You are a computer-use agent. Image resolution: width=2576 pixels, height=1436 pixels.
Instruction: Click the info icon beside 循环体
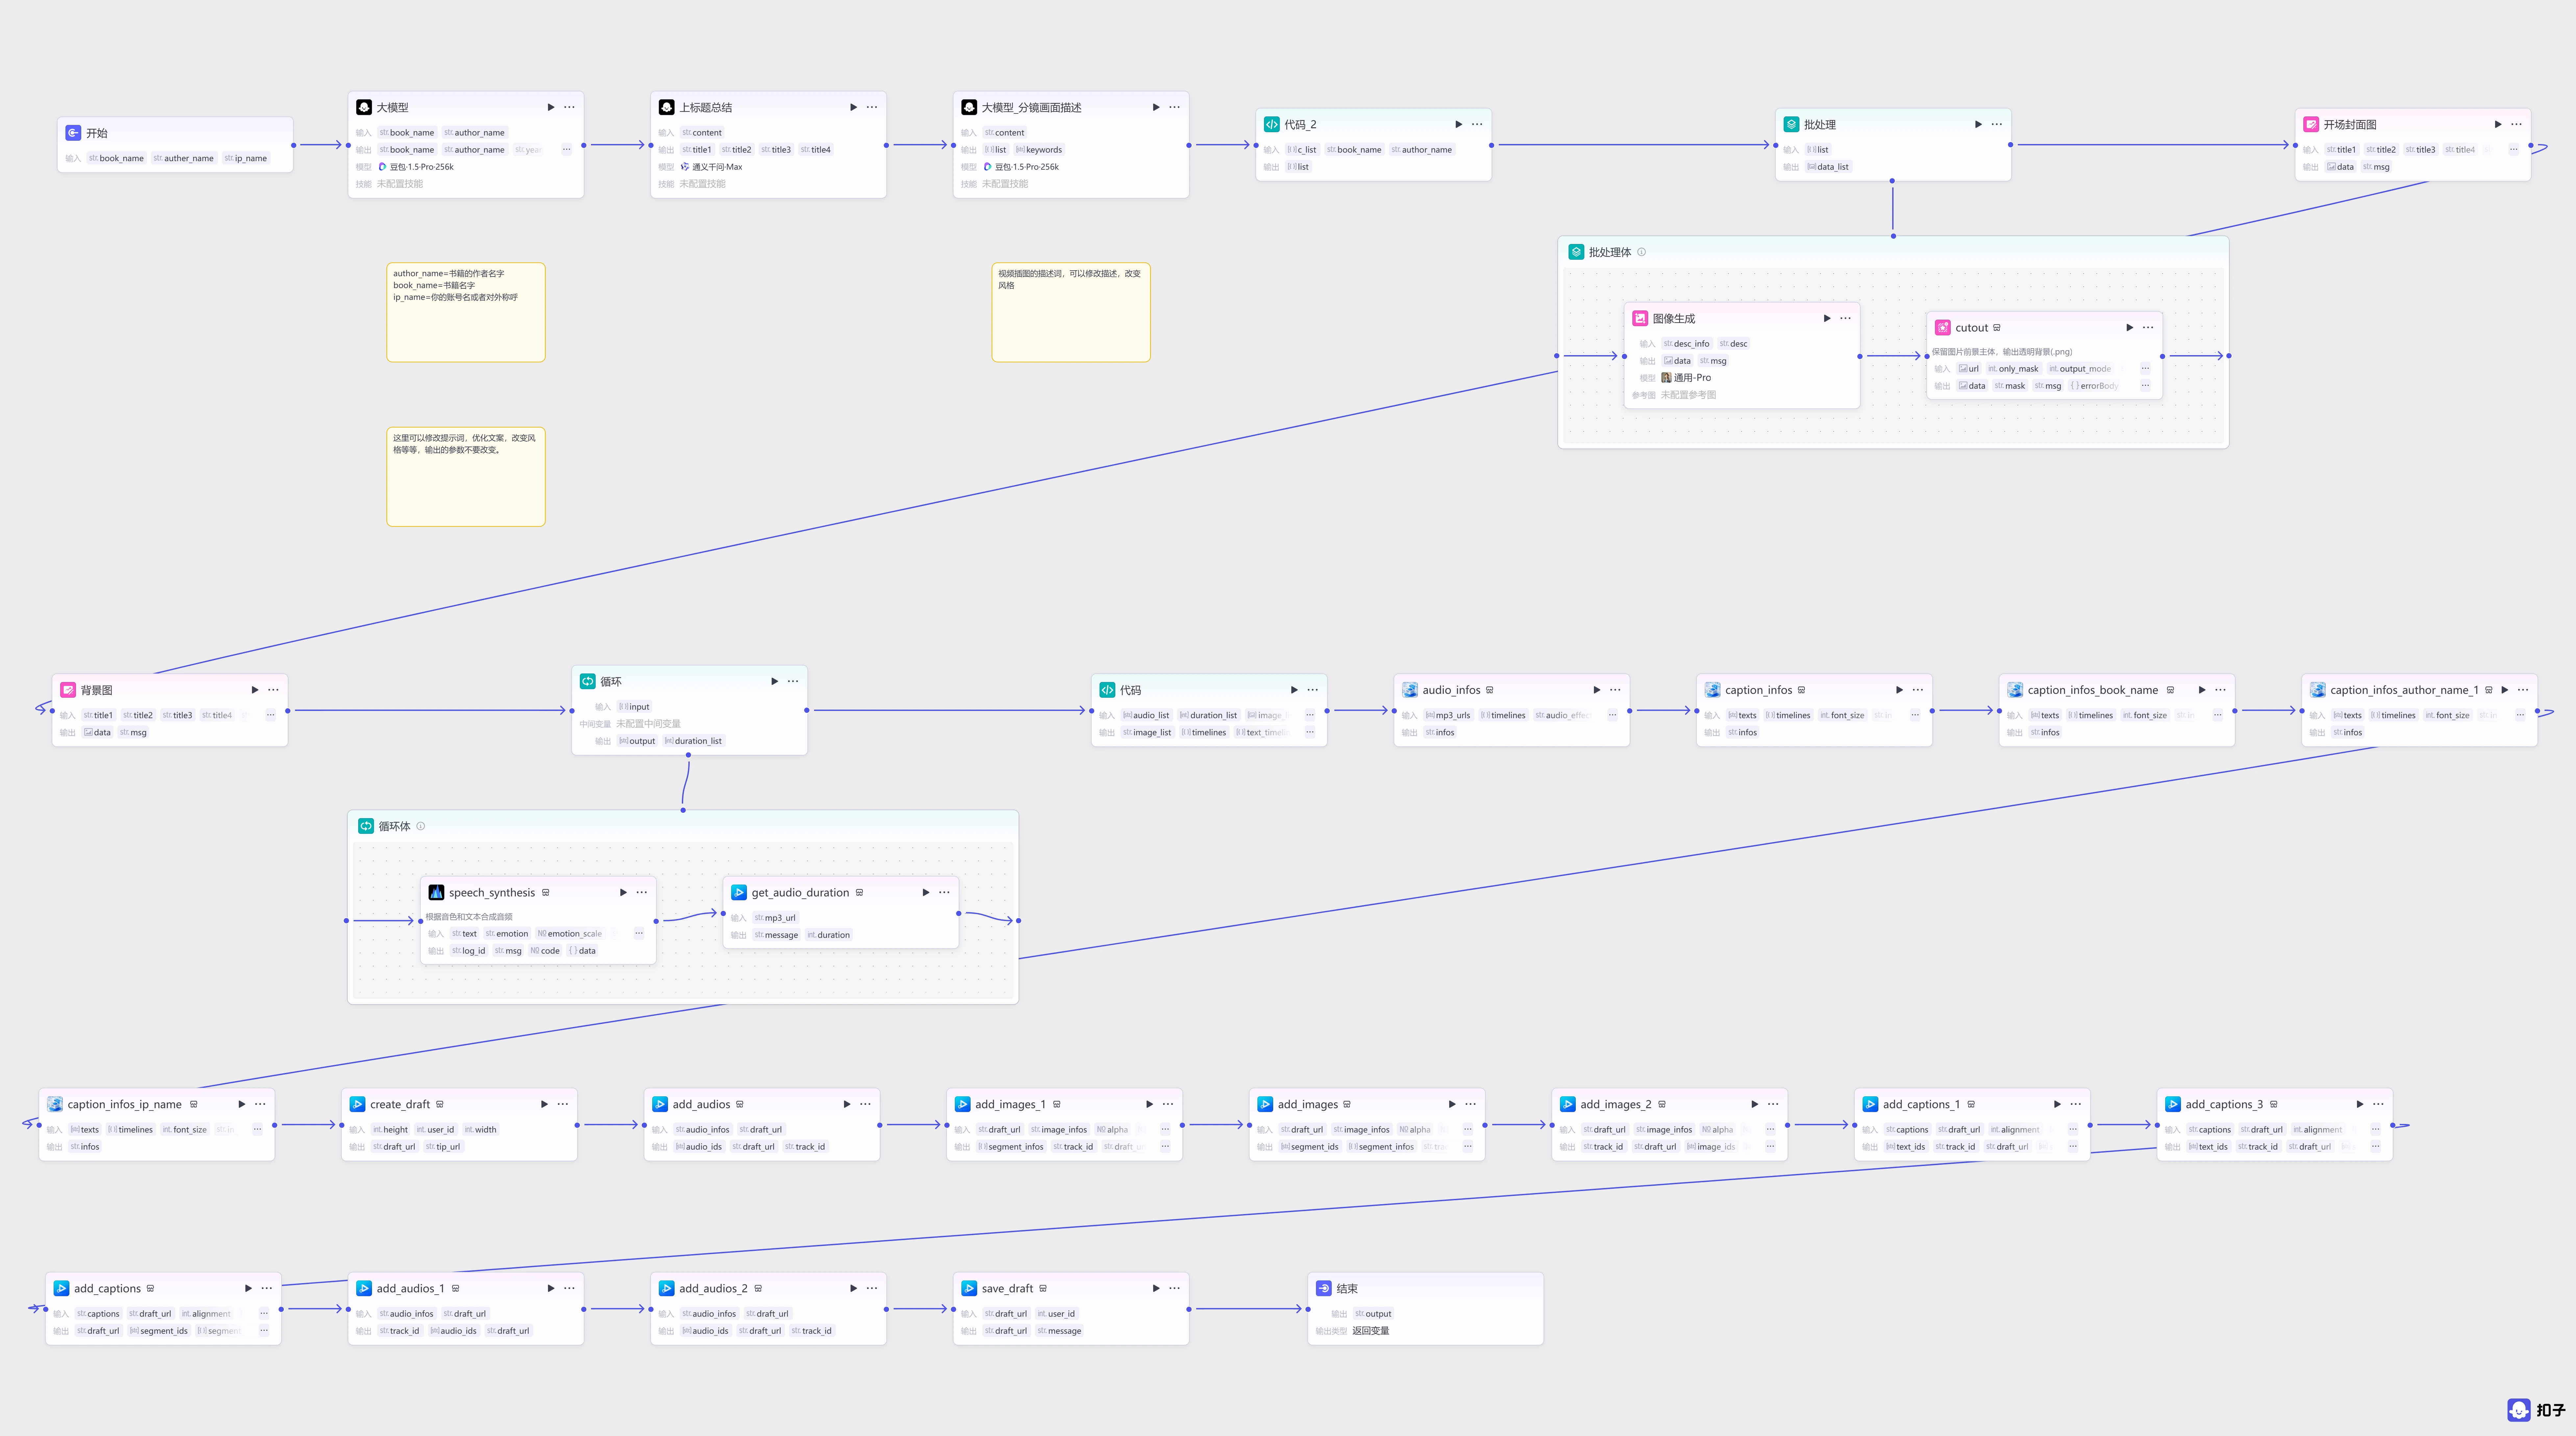421,826
